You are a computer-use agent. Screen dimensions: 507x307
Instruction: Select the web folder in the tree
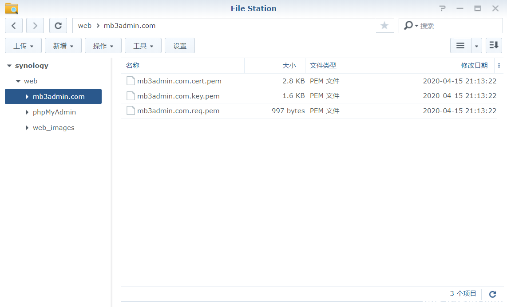(31, 81)
